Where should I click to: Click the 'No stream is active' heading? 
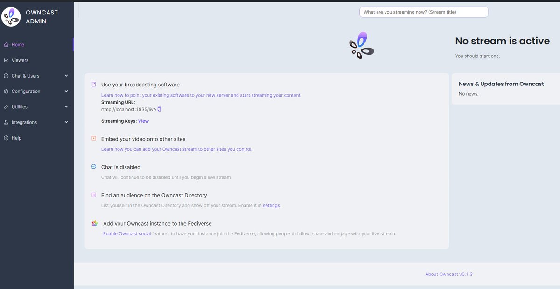(x=503, y=41)
